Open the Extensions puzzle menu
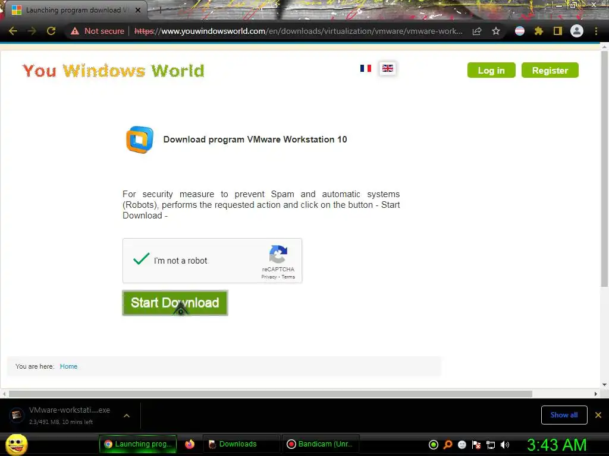 [539, 31]
